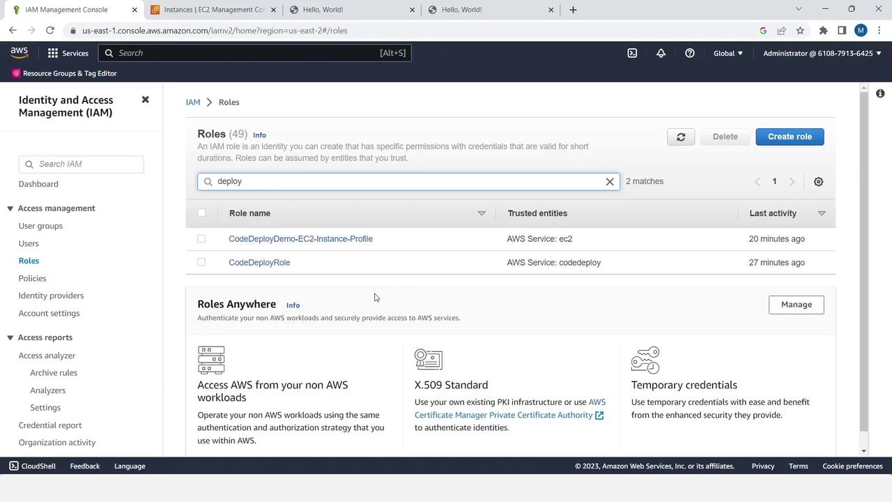
Task: Go to previous page of roles
Action: [x=758, y=181]
